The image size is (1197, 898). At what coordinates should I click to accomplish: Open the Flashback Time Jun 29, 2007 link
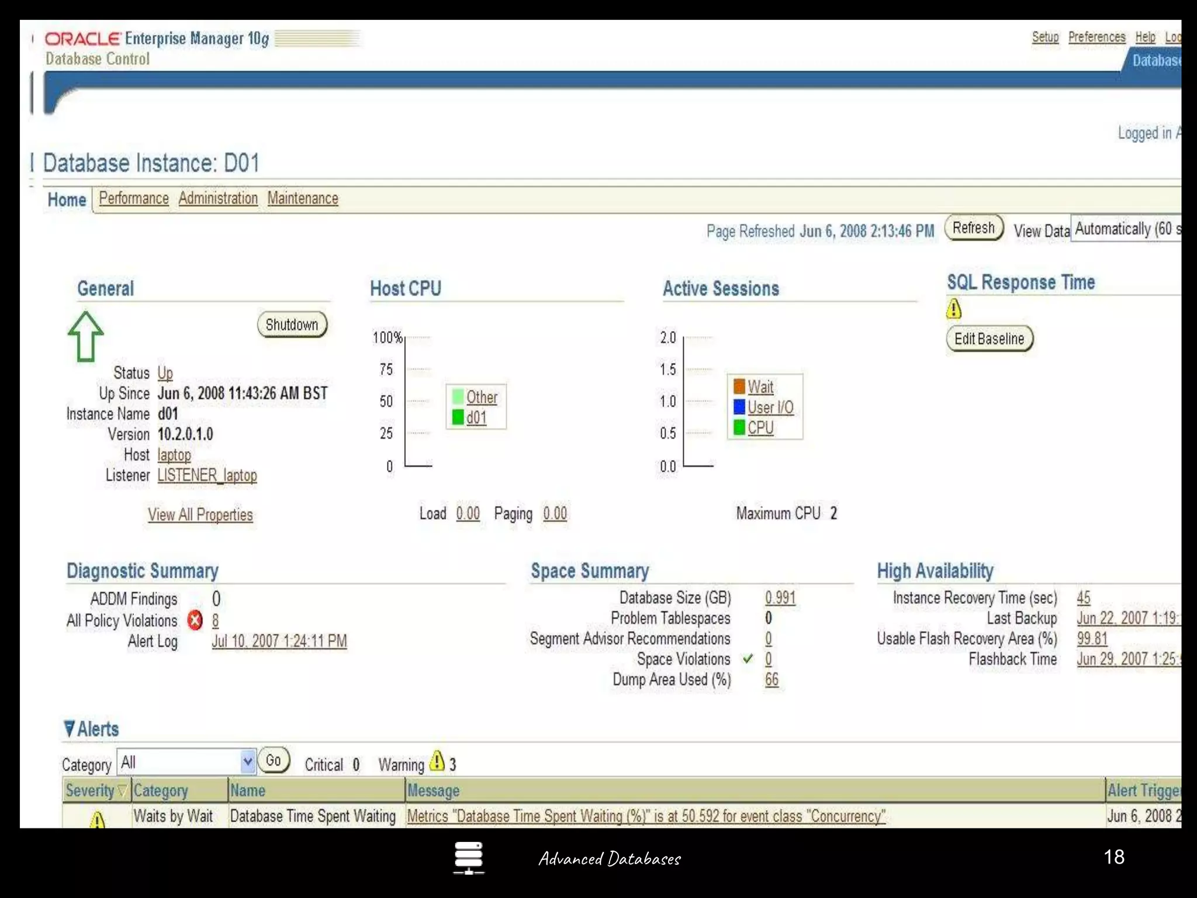click(x=1129, y=659)
